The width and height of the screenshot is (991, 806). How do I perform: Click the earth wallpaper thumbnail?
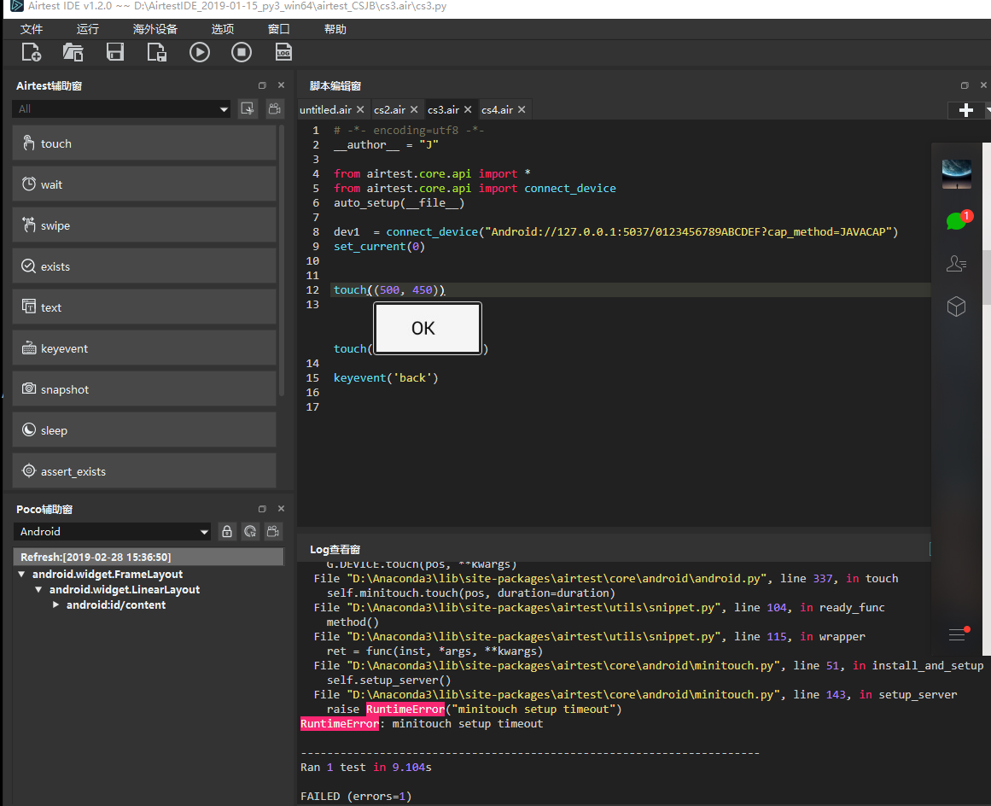click(x=957, y=174)
